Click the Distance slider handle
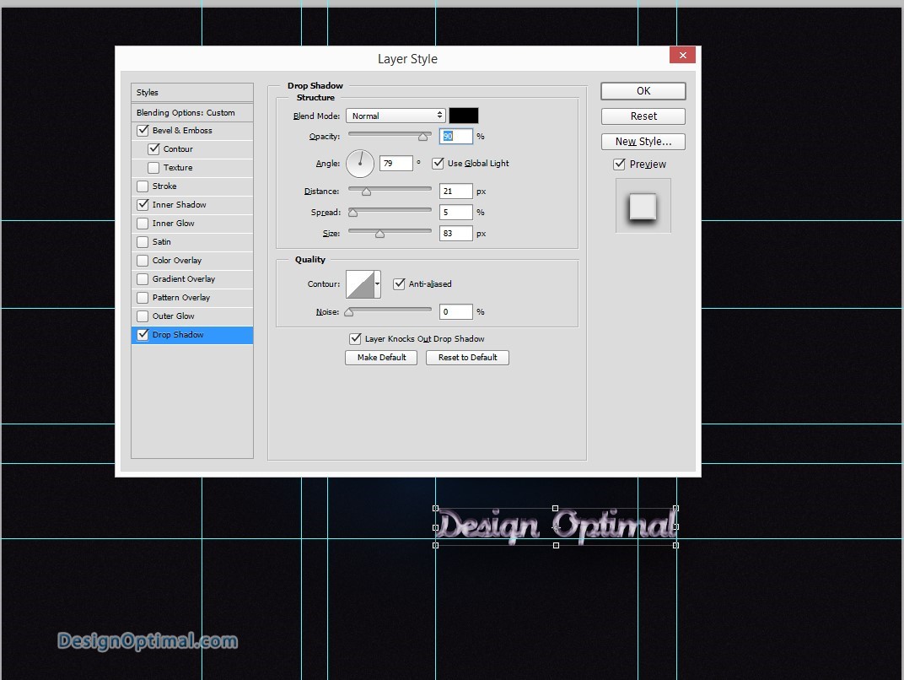The image size is (904, 680). (366, 192)
